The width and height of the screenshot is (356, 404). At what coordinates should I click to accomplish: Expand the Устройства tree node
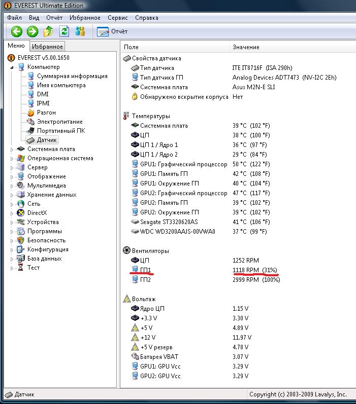[x=12, y=223]
